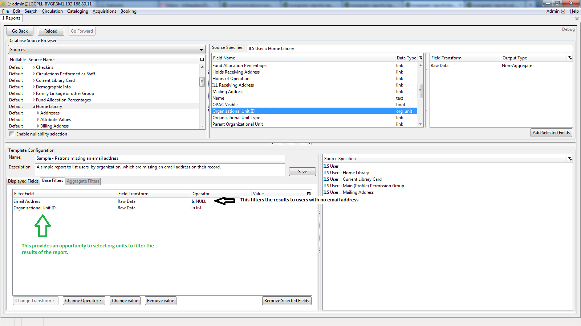The image size is (581, 326).
Task: Open the Cataloging menu
Action: (77, 11)
